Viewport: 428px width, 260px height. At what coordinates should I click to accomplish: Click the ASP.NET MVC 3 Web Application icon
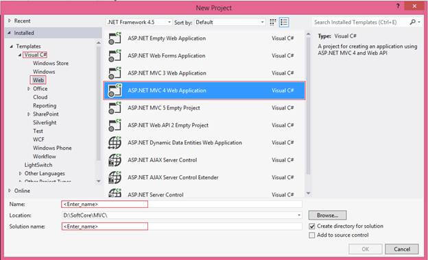pos(115,73)
